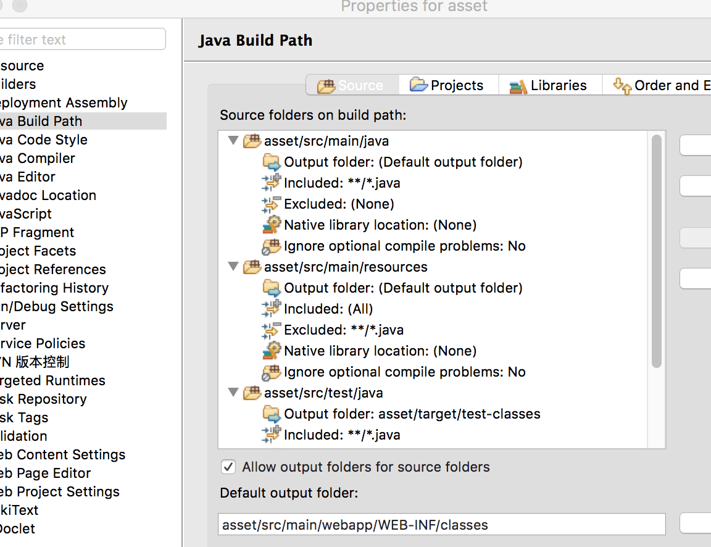Collapse the asset/src/test/java tree node

point(233,393)
